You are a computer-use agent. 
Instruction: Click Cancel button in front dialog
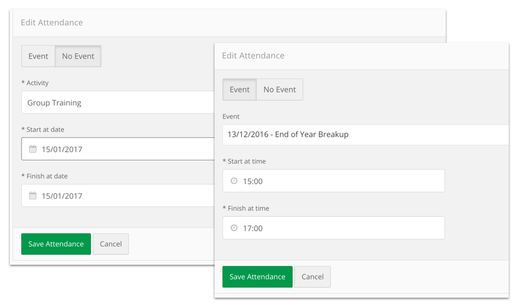pyautogui.click(x=312, y=277)
